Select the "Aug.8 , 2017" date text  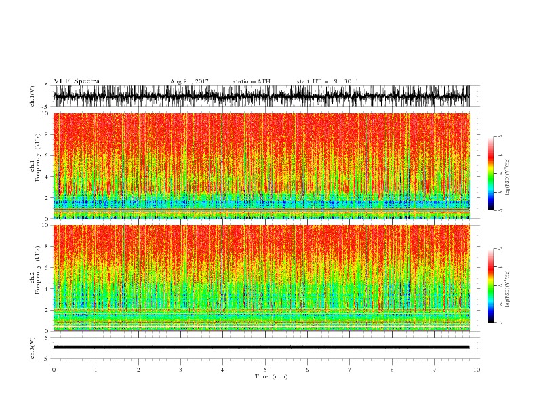[189, 81]
